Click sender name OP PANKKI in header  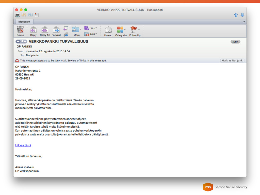click(24, 47)
